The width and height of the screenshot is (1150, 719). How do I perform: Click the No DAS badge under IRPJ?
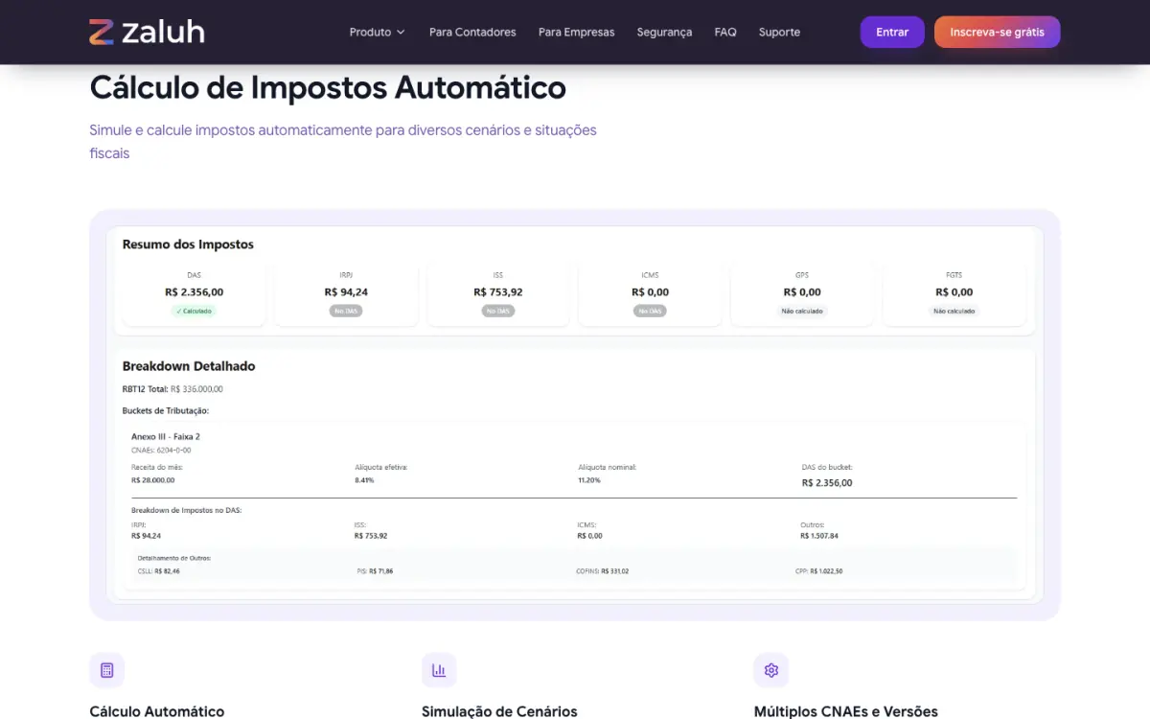[346, 311]
